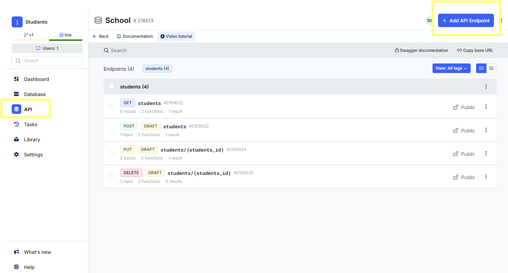The image size is (508, 273).
Task: Open the Database section icon
Action: [x=16, y=94]
